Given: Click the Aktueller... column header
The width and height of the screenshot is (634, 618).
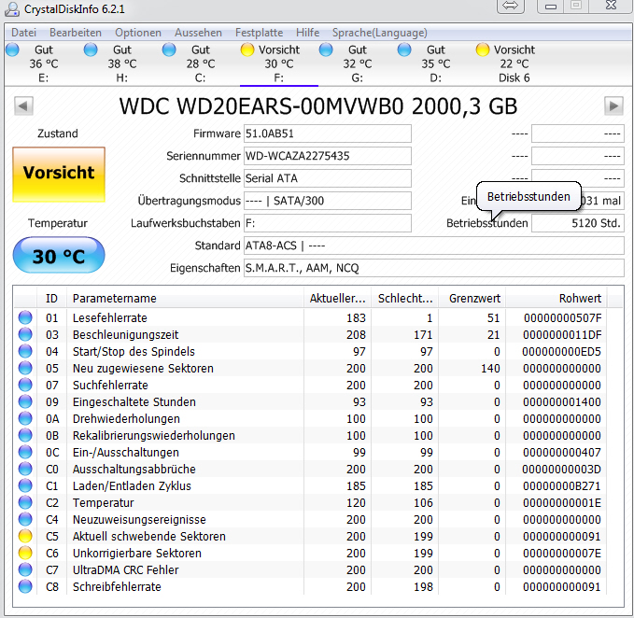Looking at the screenshot, I should coord(338,299).
